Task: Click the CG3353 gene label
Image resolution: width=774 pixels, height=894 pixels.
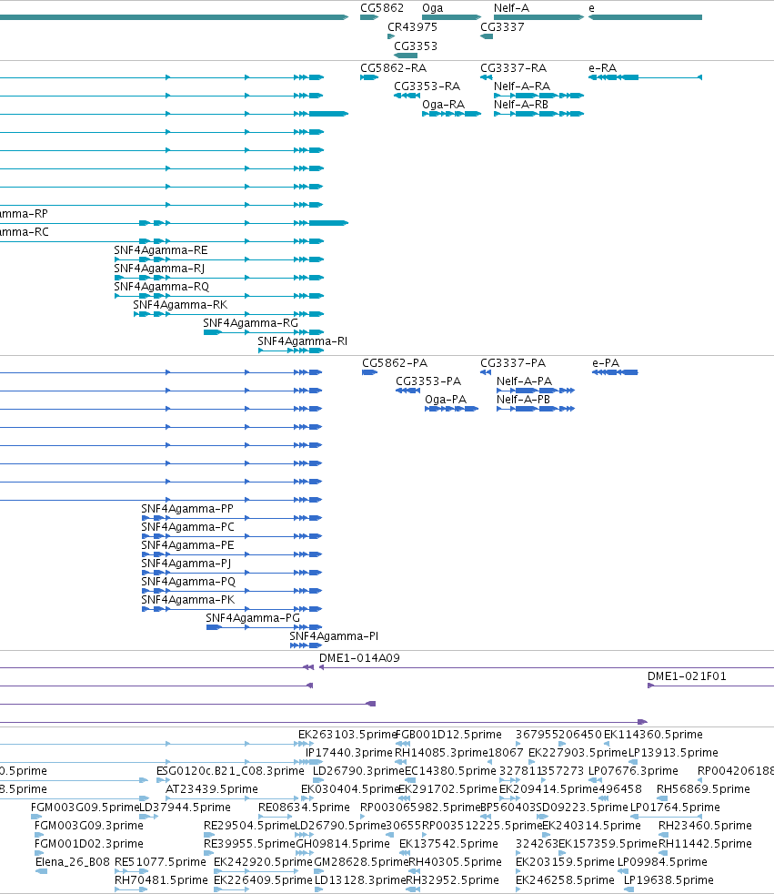Action: click(x=415, y=46)
